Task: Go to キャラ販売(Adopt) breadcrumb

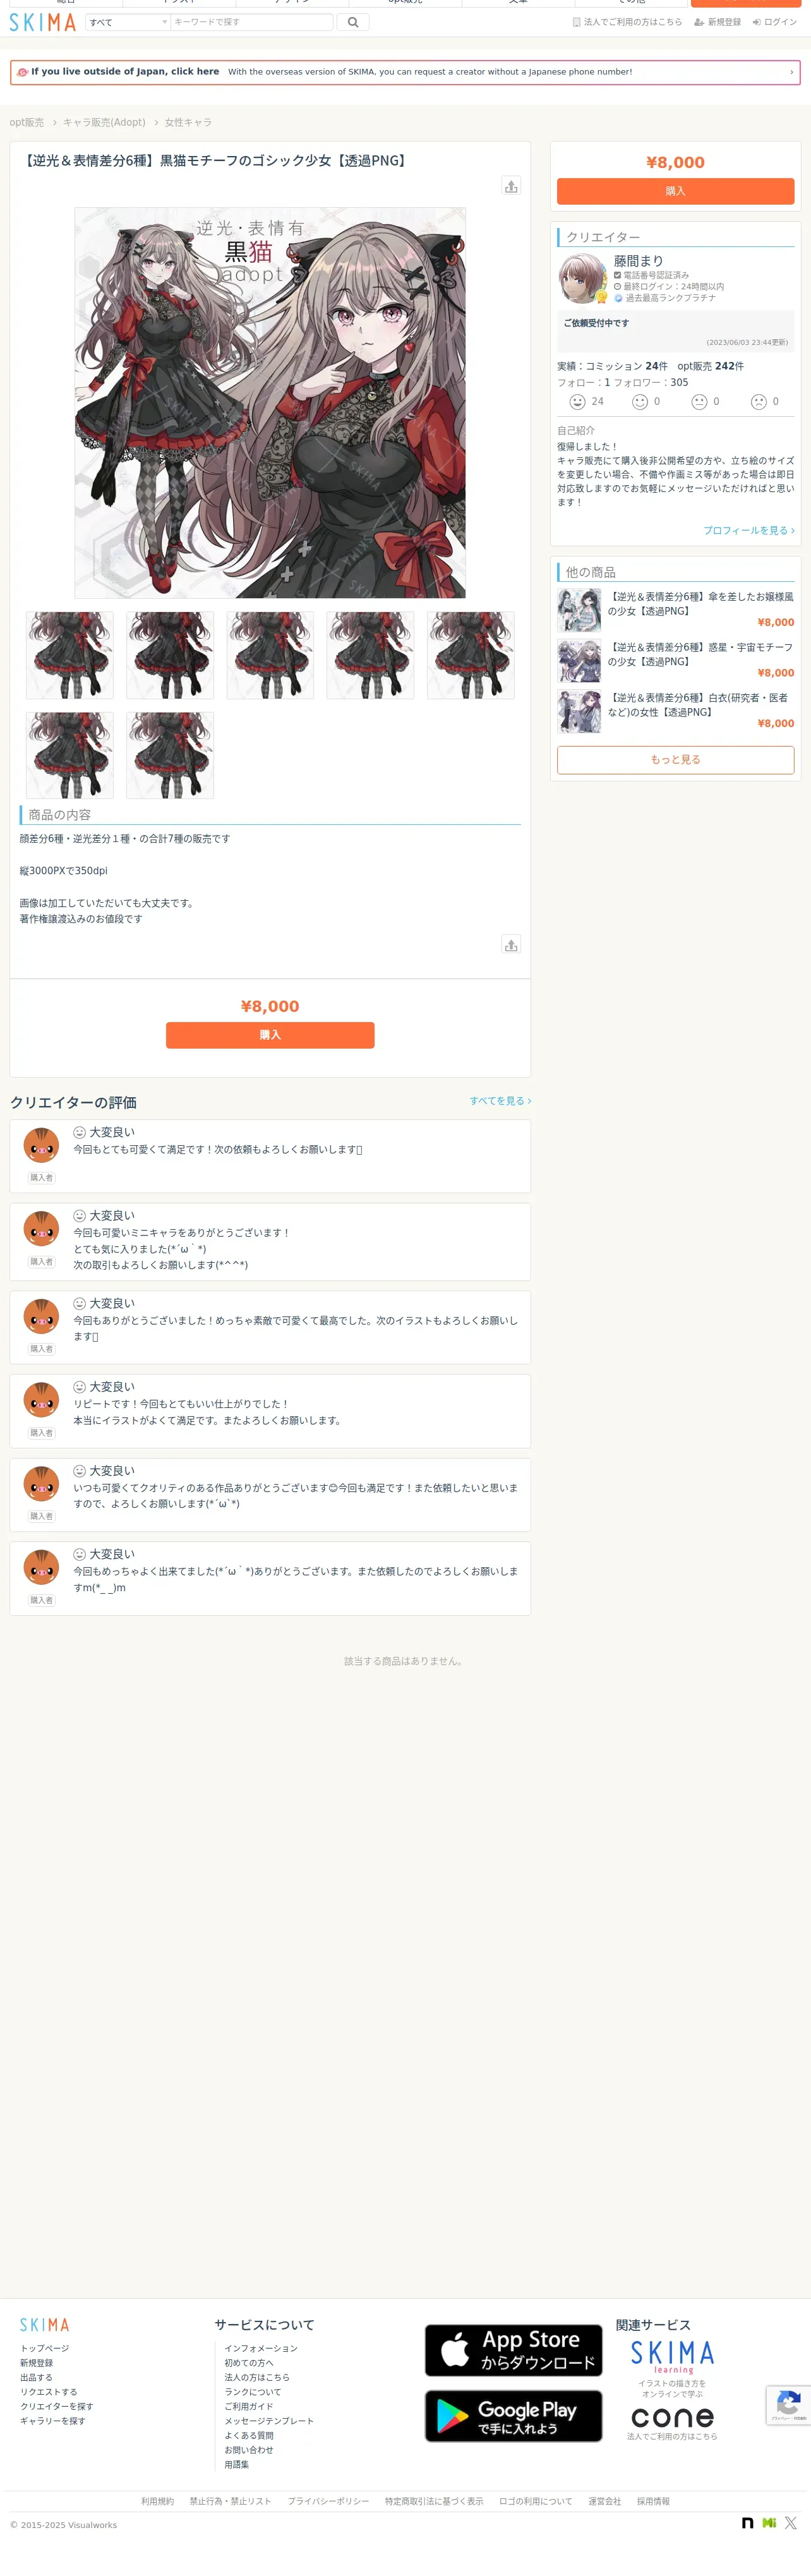Action: [104, 122]
